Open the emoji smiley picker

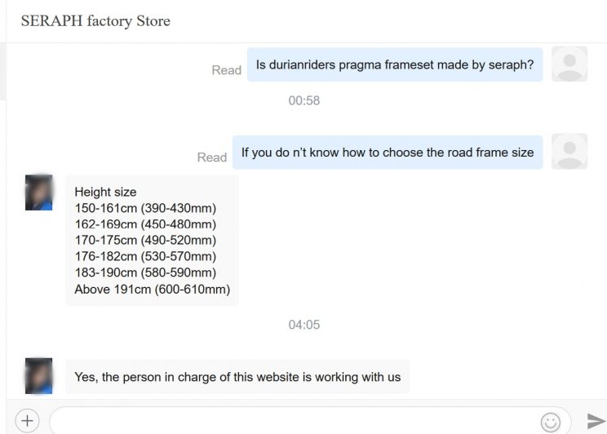(551, 422)
